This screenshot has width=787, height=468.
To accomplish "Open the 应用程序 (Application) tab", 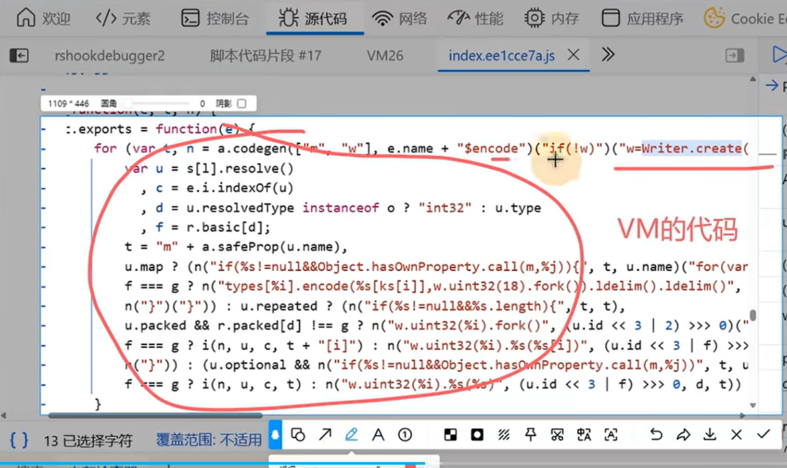I will click(x=642, y=19).
